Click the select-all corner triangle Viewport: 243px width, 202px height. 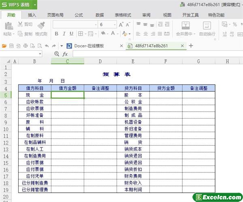[9, 62]
